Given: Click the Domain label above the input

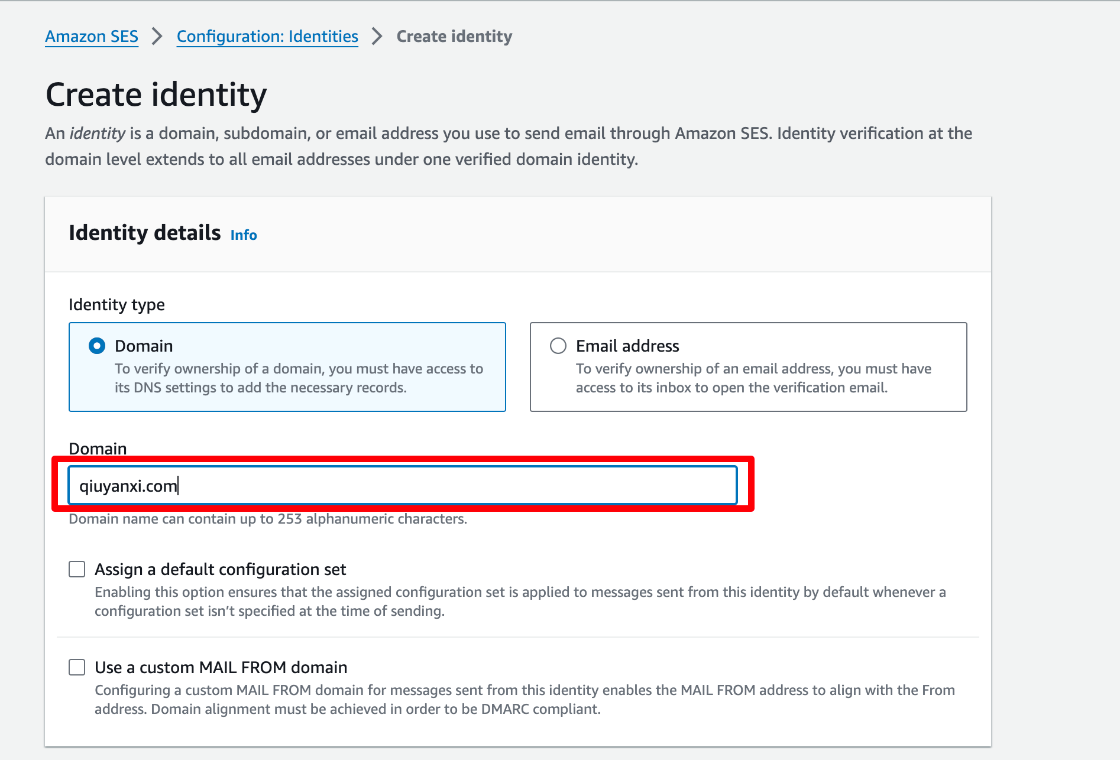Looking at the screenshot, I should coord(98,449).
